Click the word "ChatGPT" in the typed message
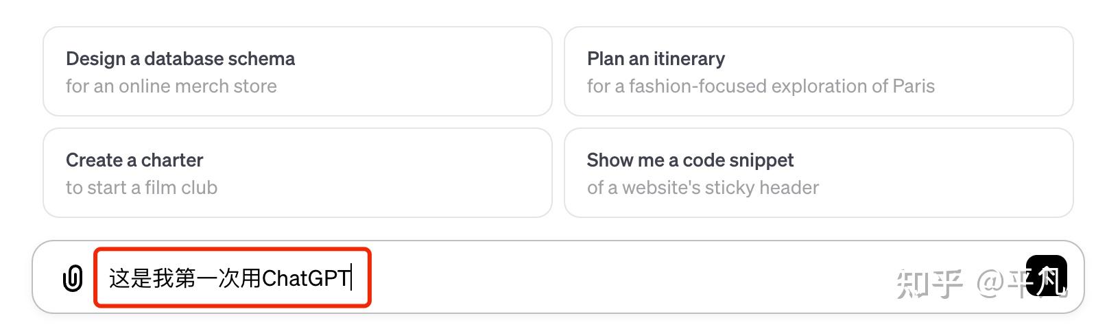 (x=306, y=278)
